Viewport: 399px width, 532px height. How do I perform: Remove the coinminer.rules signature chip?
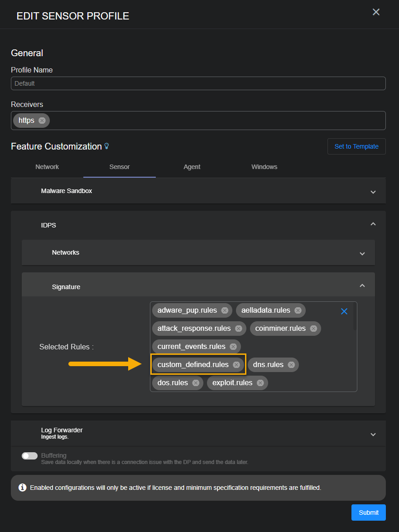312,328
